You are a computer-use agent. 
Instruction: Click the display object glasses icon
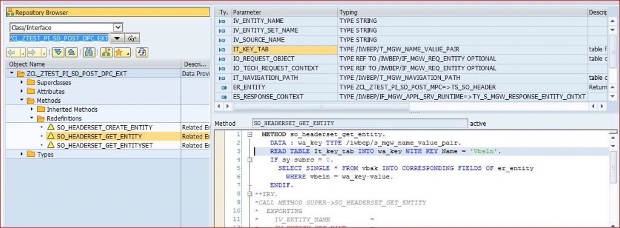[133, 38]
